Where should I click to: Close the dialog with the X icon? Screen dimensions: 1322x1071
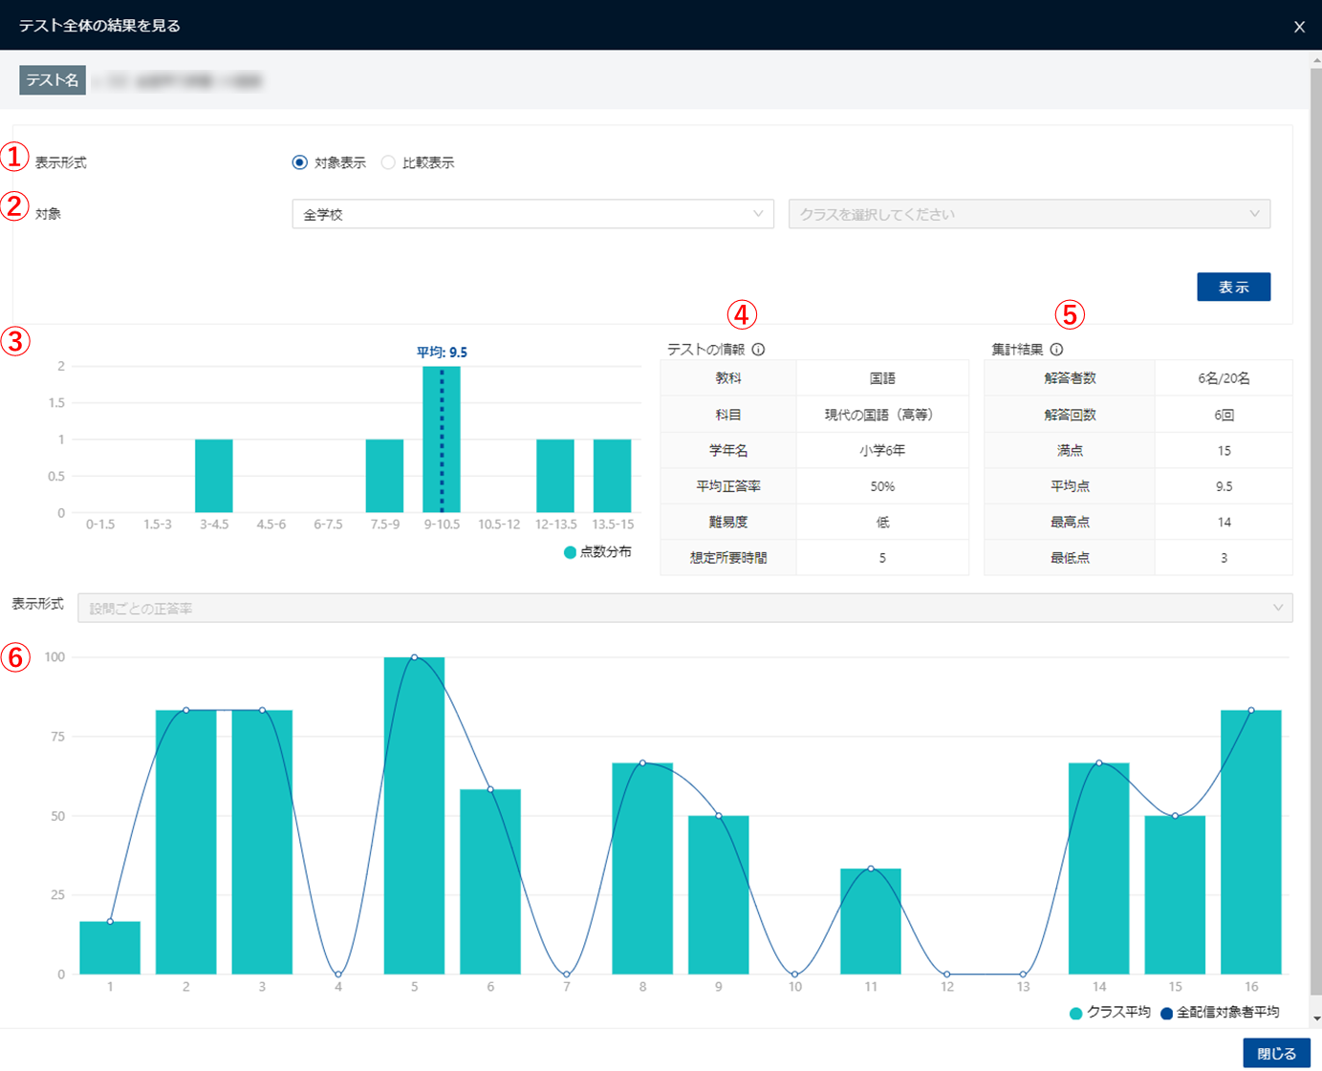(1299, 27)
